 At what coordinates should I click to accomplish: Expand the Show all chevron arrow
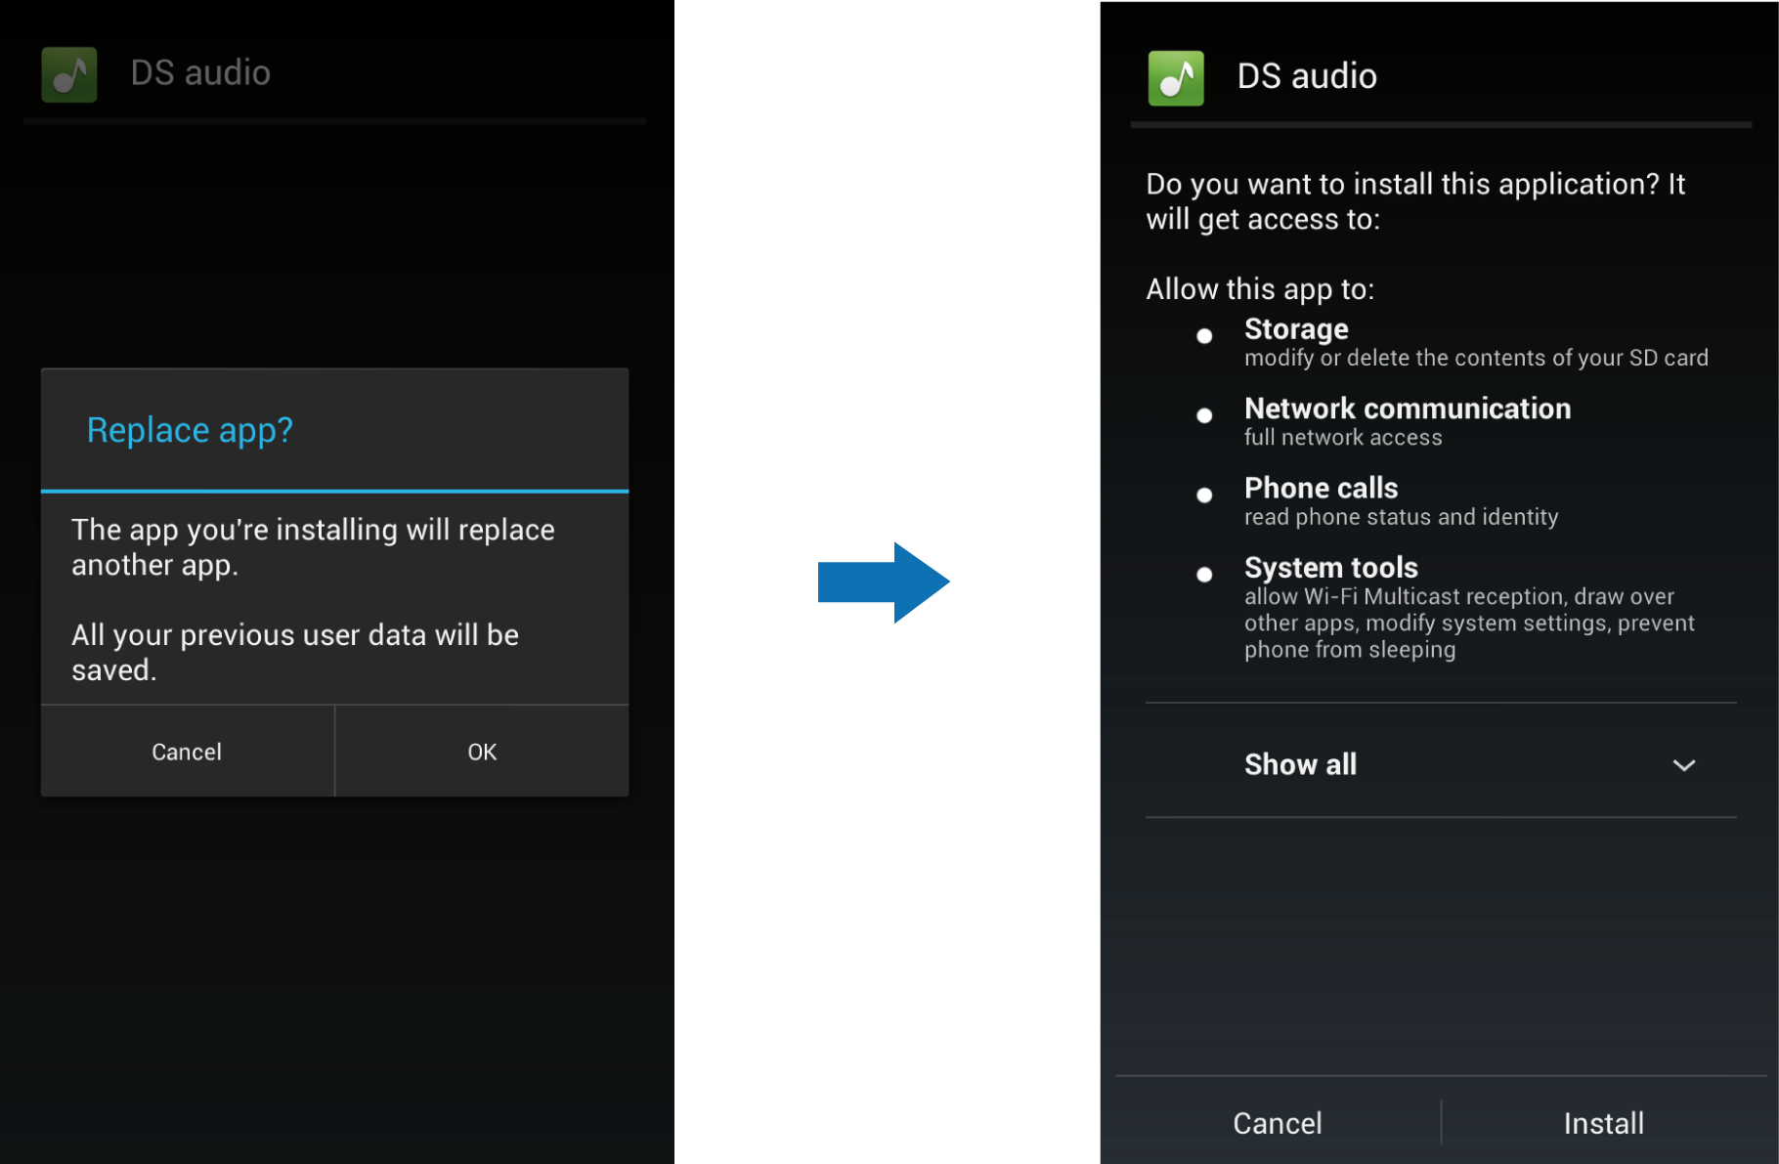tap(1683, 765)
